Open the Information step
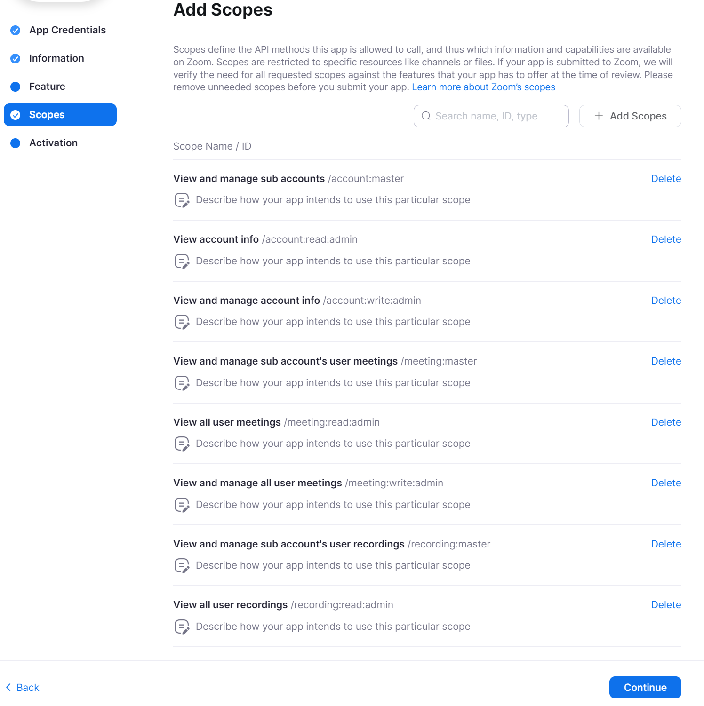 tap(56, 58)
